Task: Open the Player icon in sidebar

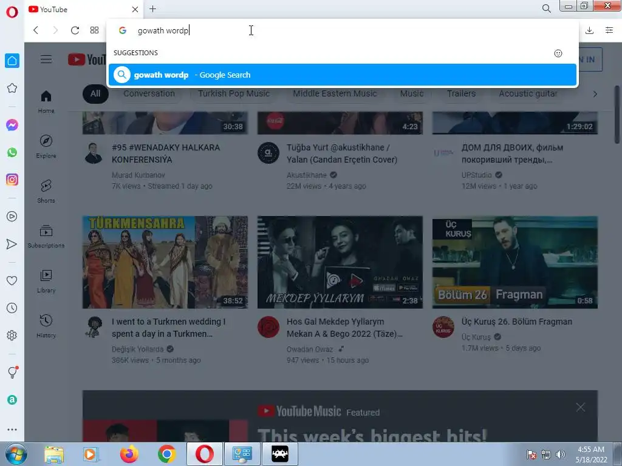Action: (x=12, y=217)
